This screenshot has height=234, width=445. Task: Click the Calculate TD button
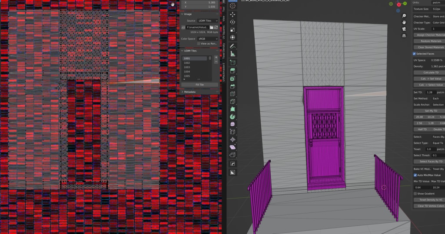[x=429, y=72]
